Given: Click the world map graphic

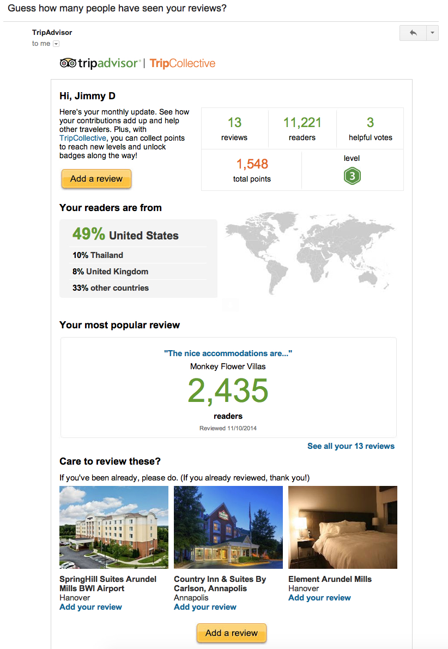Looking at the screenshot, I should click(309, 251).
